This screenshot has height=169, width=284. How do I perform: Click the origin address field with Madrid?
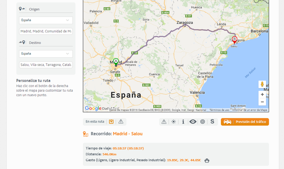(x=46, y=31)
